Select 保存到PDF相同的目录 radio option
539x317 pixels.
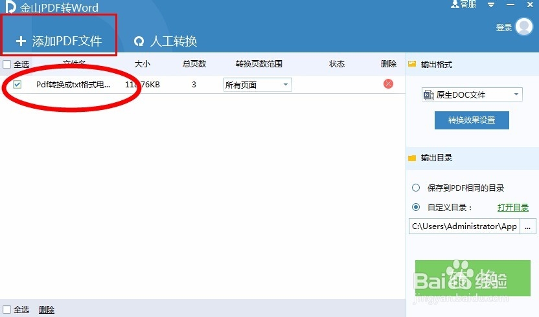[416, 188]
